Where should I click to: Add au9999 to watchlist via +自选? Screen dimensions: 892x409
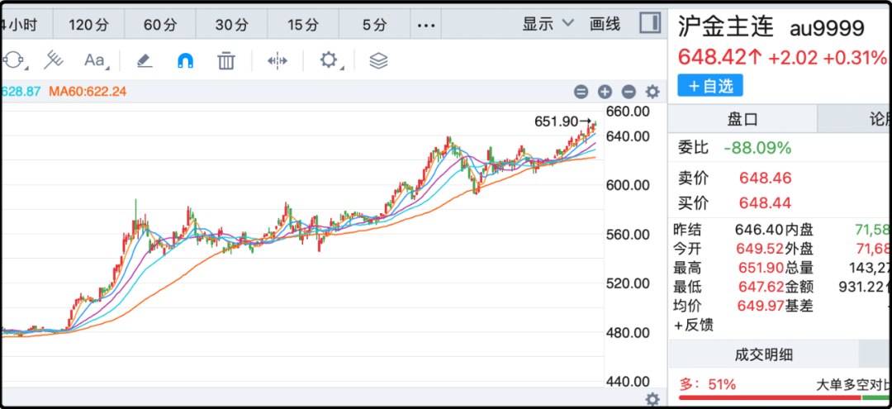710,85
